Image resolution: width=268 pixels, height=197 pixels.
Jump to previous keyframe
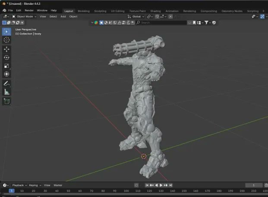(151, 185)
